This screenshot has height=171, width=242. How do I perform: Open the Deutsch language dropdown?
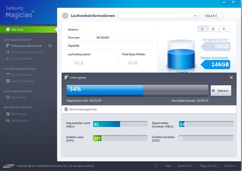pyautogui.click(x=231, y=166)
